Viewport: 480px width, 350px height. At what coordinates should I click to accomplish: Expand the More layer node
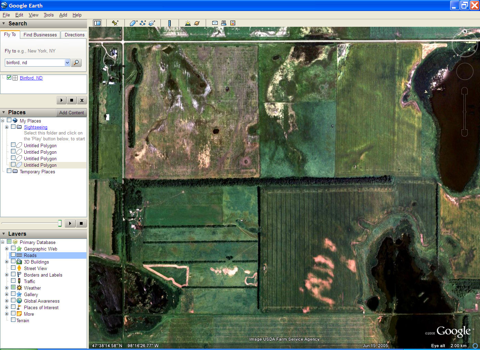coord(7,314)
